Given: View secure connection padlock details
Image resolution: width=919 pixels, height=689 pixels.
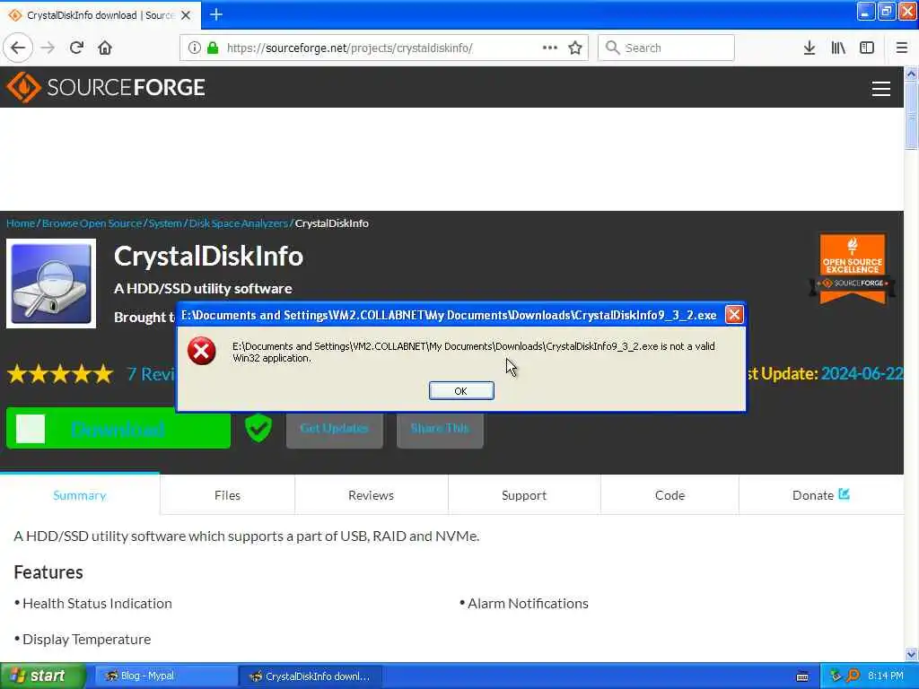Looking at the screenshot, I should click(213, 48).
